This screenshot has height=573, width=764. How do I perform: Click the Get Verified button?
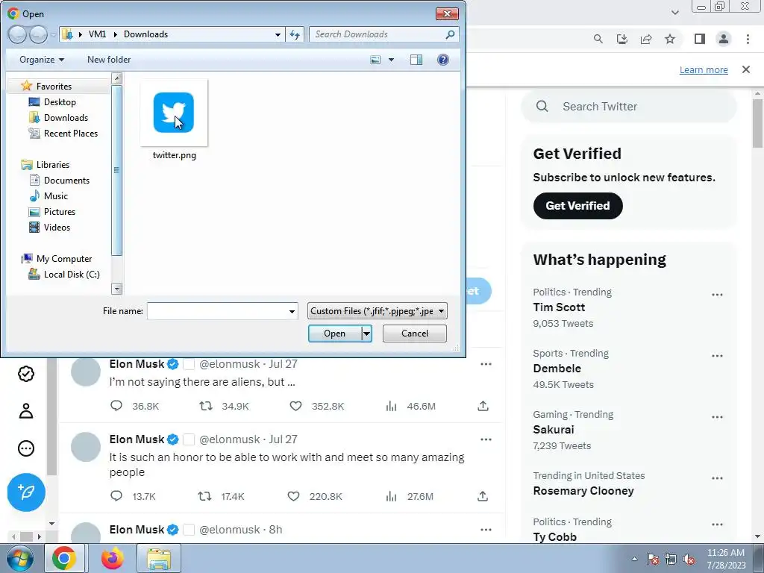tap(578, 206)
